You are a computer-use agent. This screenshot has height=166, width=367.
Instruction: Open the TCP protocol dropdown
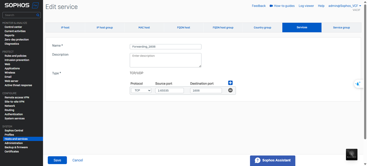click(x=141, y=91)
